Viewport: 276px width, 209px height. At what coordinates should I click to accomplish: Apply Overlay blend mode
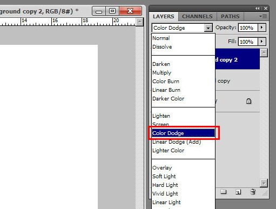pos(183,168)
